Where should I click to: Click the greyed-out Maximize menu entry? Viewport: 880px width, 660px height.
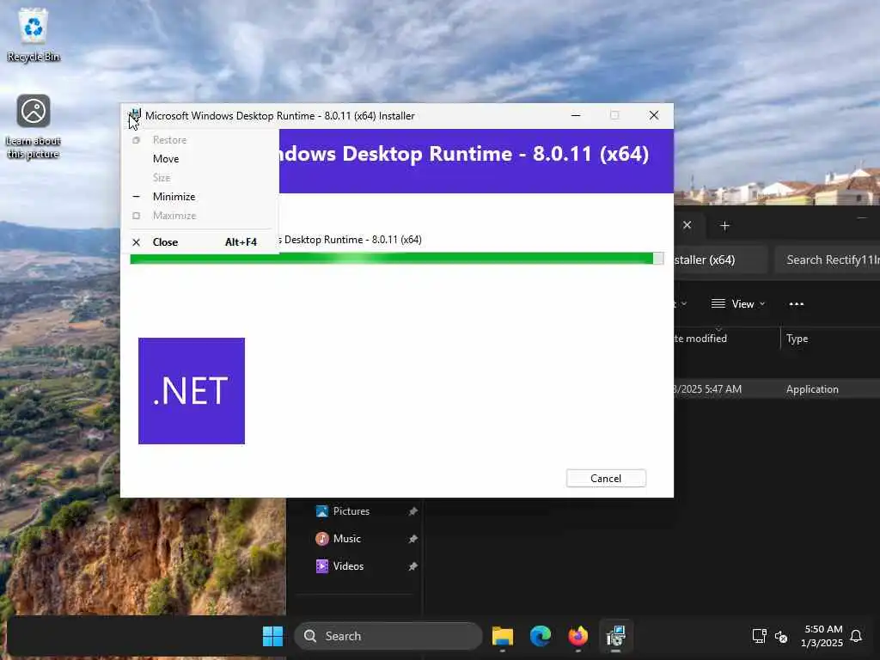(200, 216)
